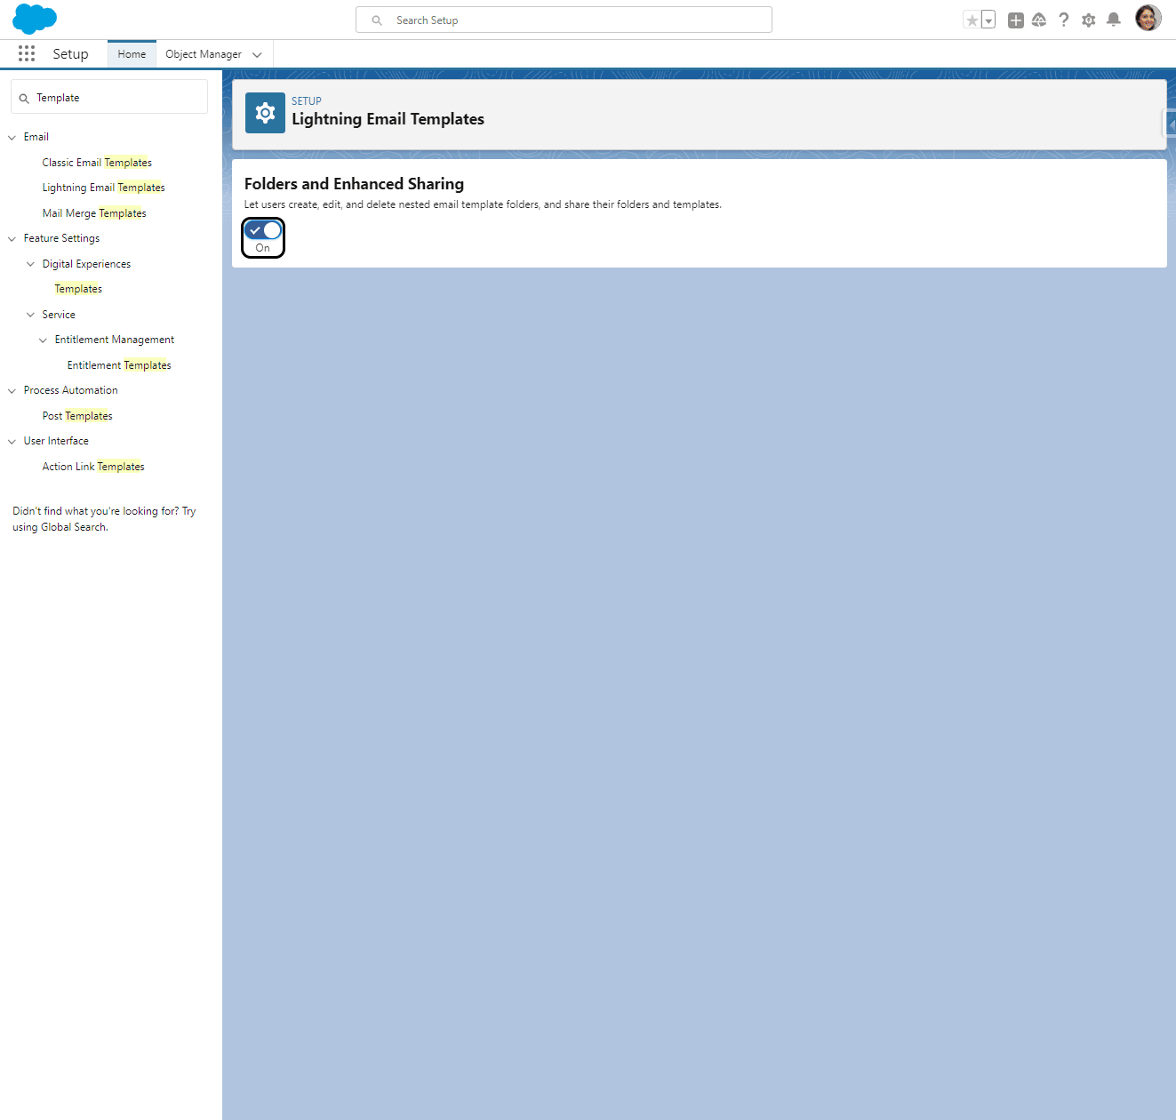
Task: Open Mail Merge Templates
Action: pos(94,213)
